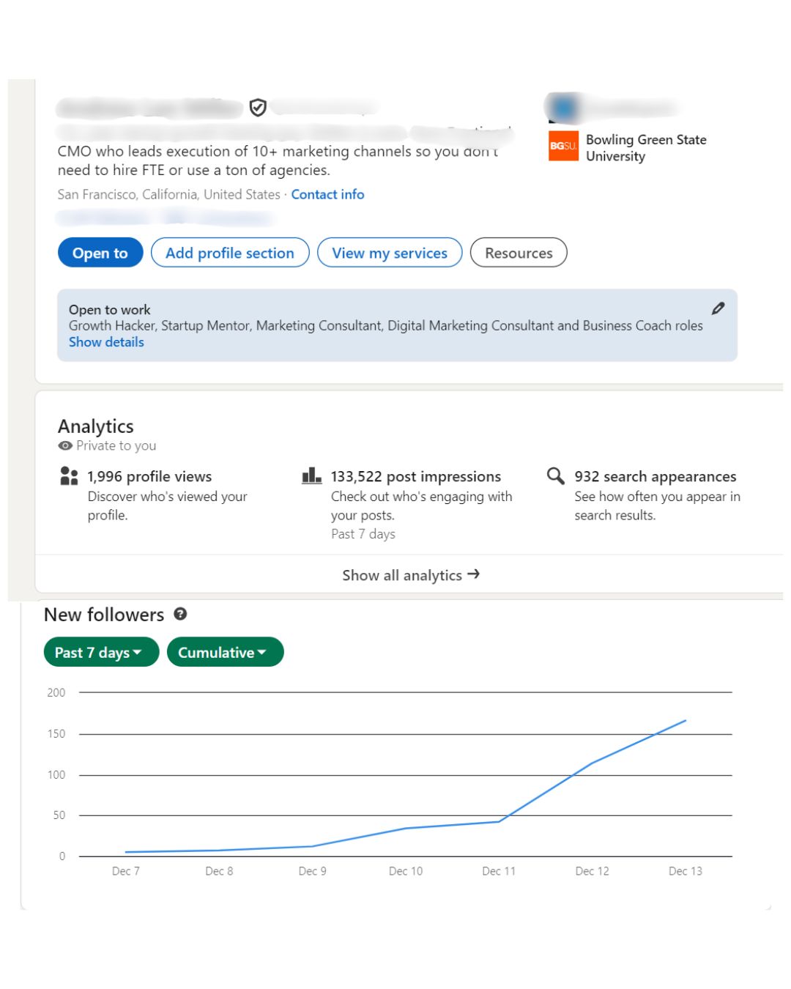Click the post impressions bar chart icon
Screen dimensions: 791x989
312,476
